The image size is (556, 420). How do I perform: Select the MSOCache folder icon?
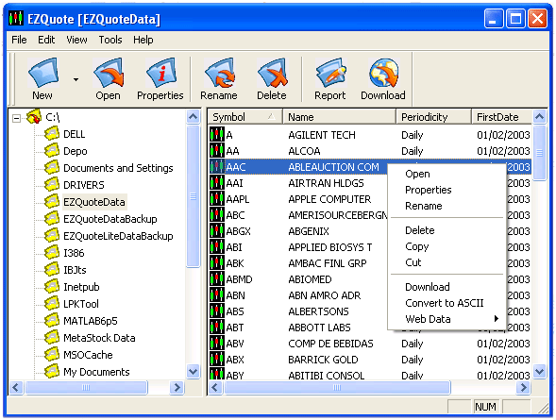click(52, 355)
